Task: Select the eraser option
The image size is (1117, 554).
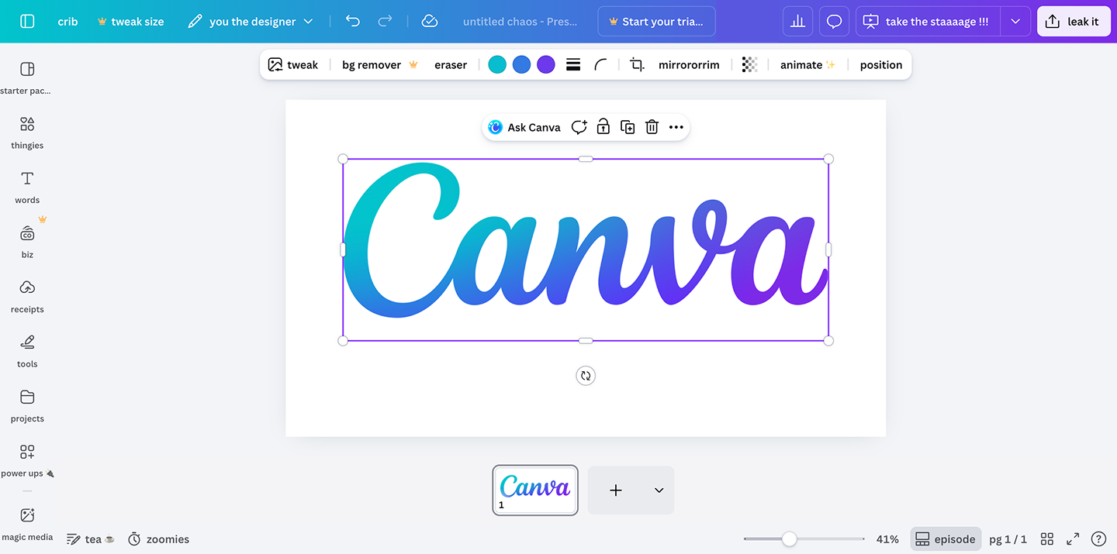Action: coord(451,65)
